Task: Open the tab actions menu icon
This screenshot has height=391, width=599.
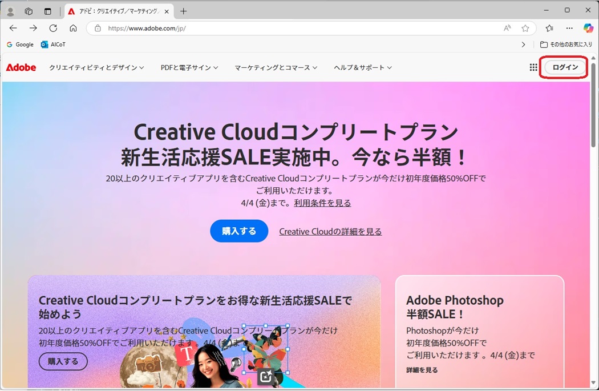Action: (x=48, y=11)
